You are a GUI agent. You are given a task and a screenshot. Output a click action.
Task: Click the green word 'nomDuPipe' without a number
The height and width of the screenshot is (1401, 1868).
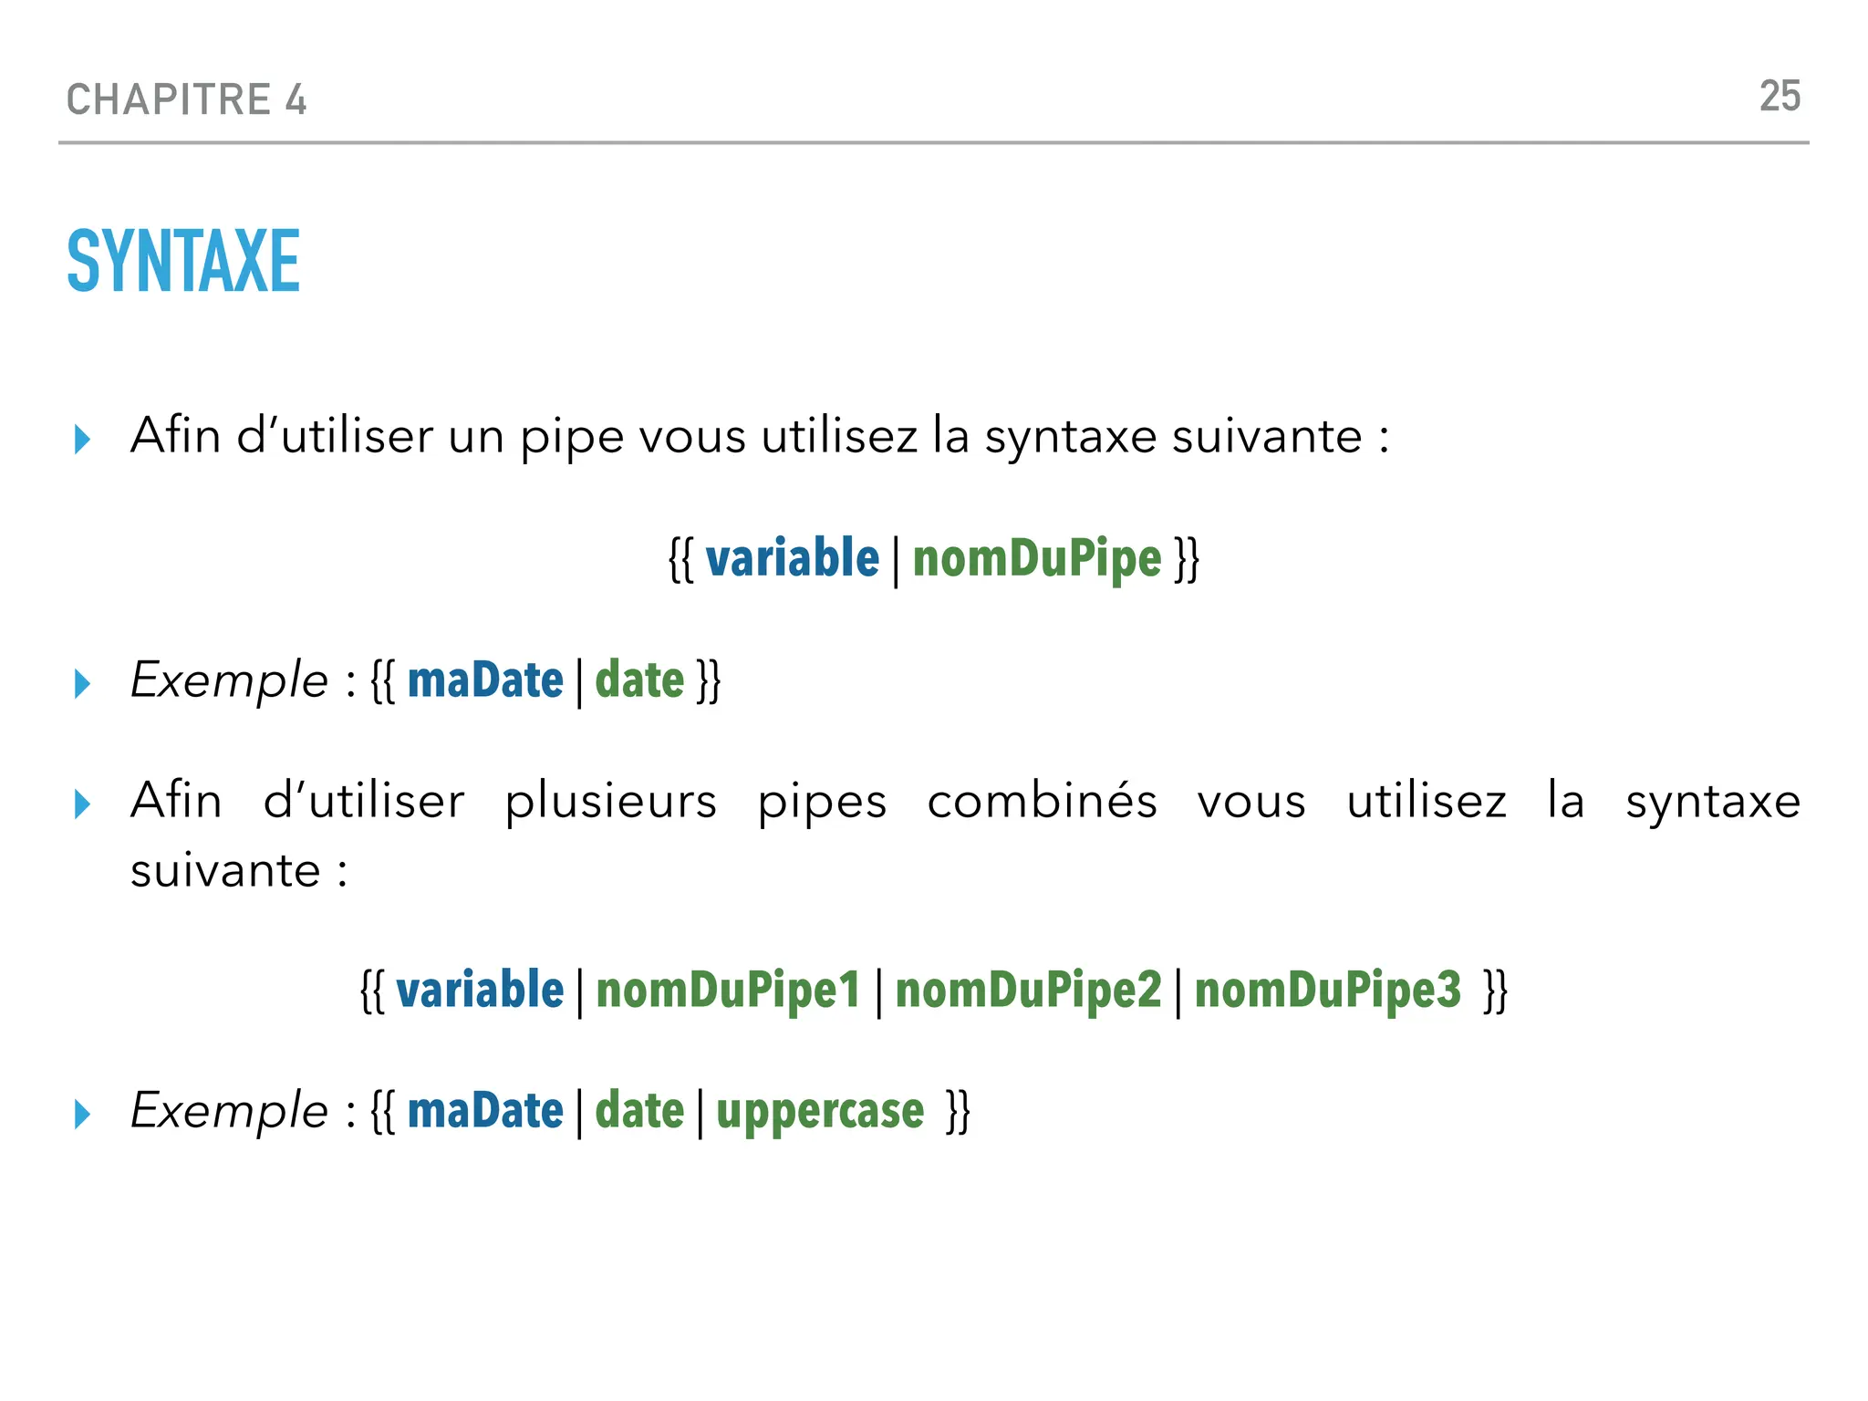[1037, 559]
